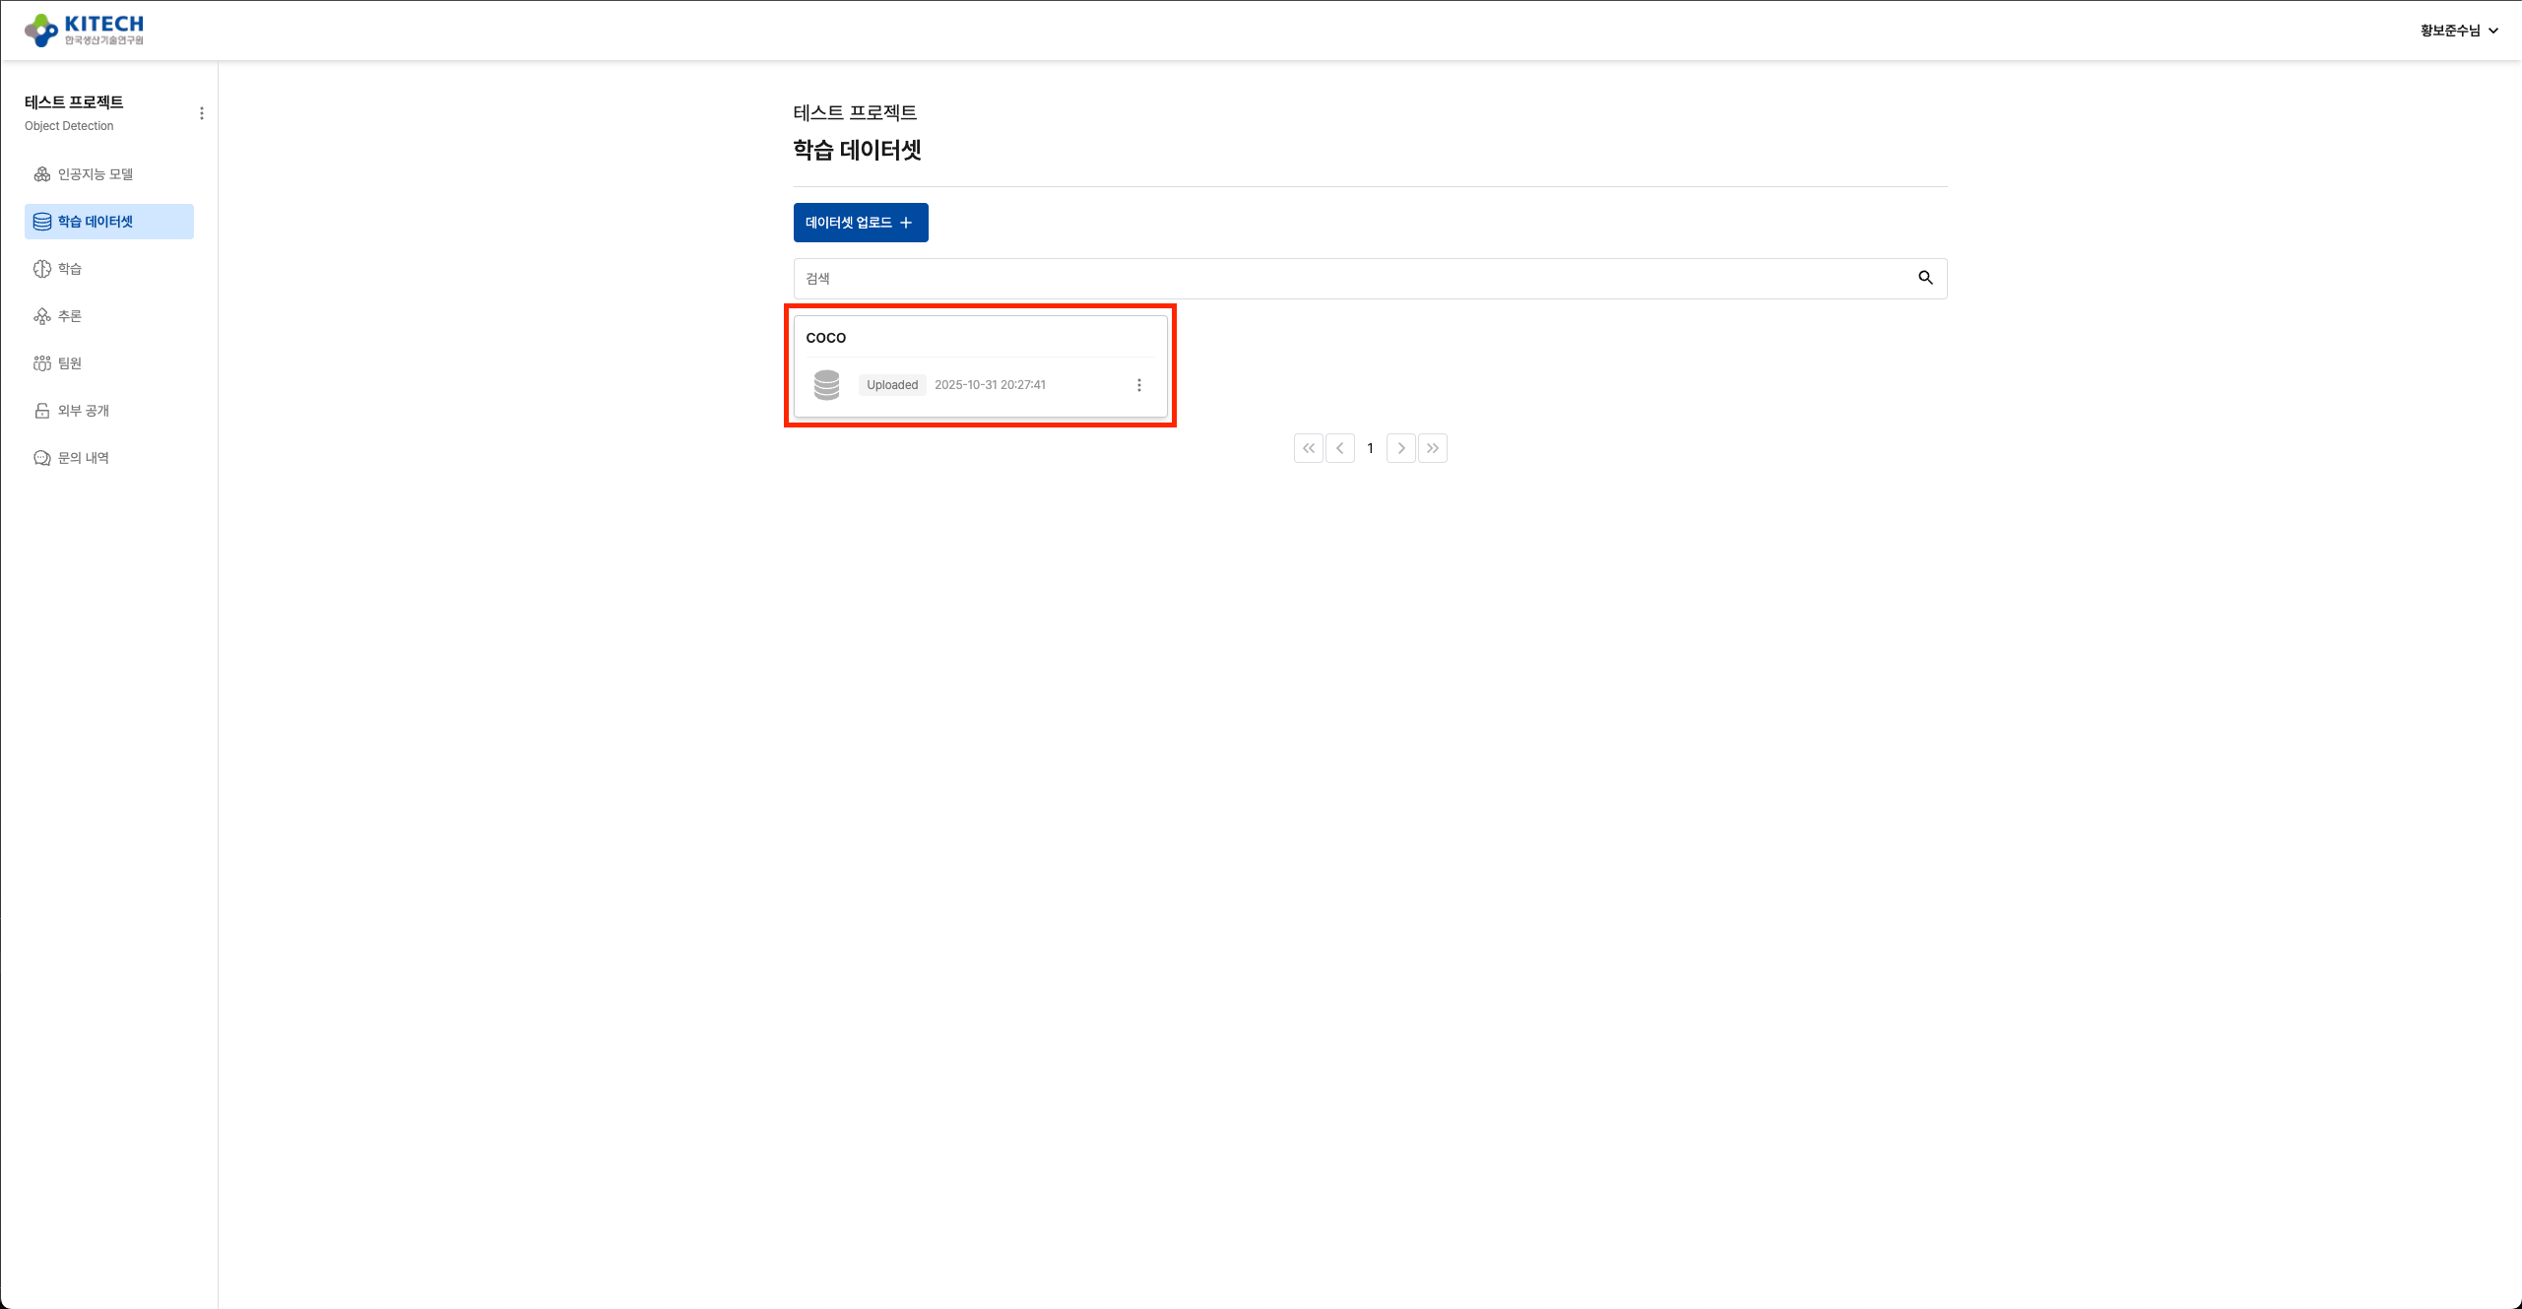Click the brain icon for 학습

point(42,269)
